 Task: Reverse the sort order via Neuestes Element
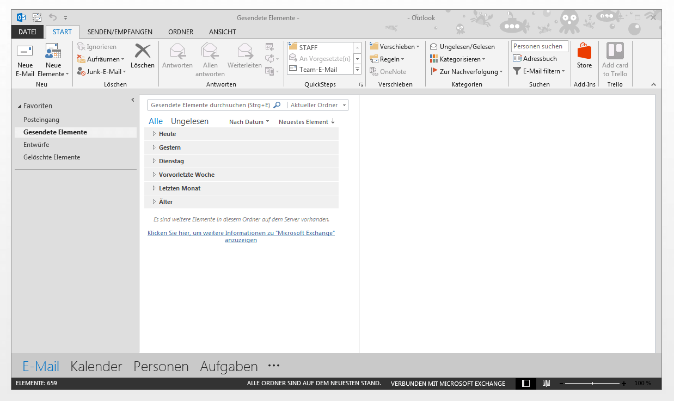click(307, 122)
